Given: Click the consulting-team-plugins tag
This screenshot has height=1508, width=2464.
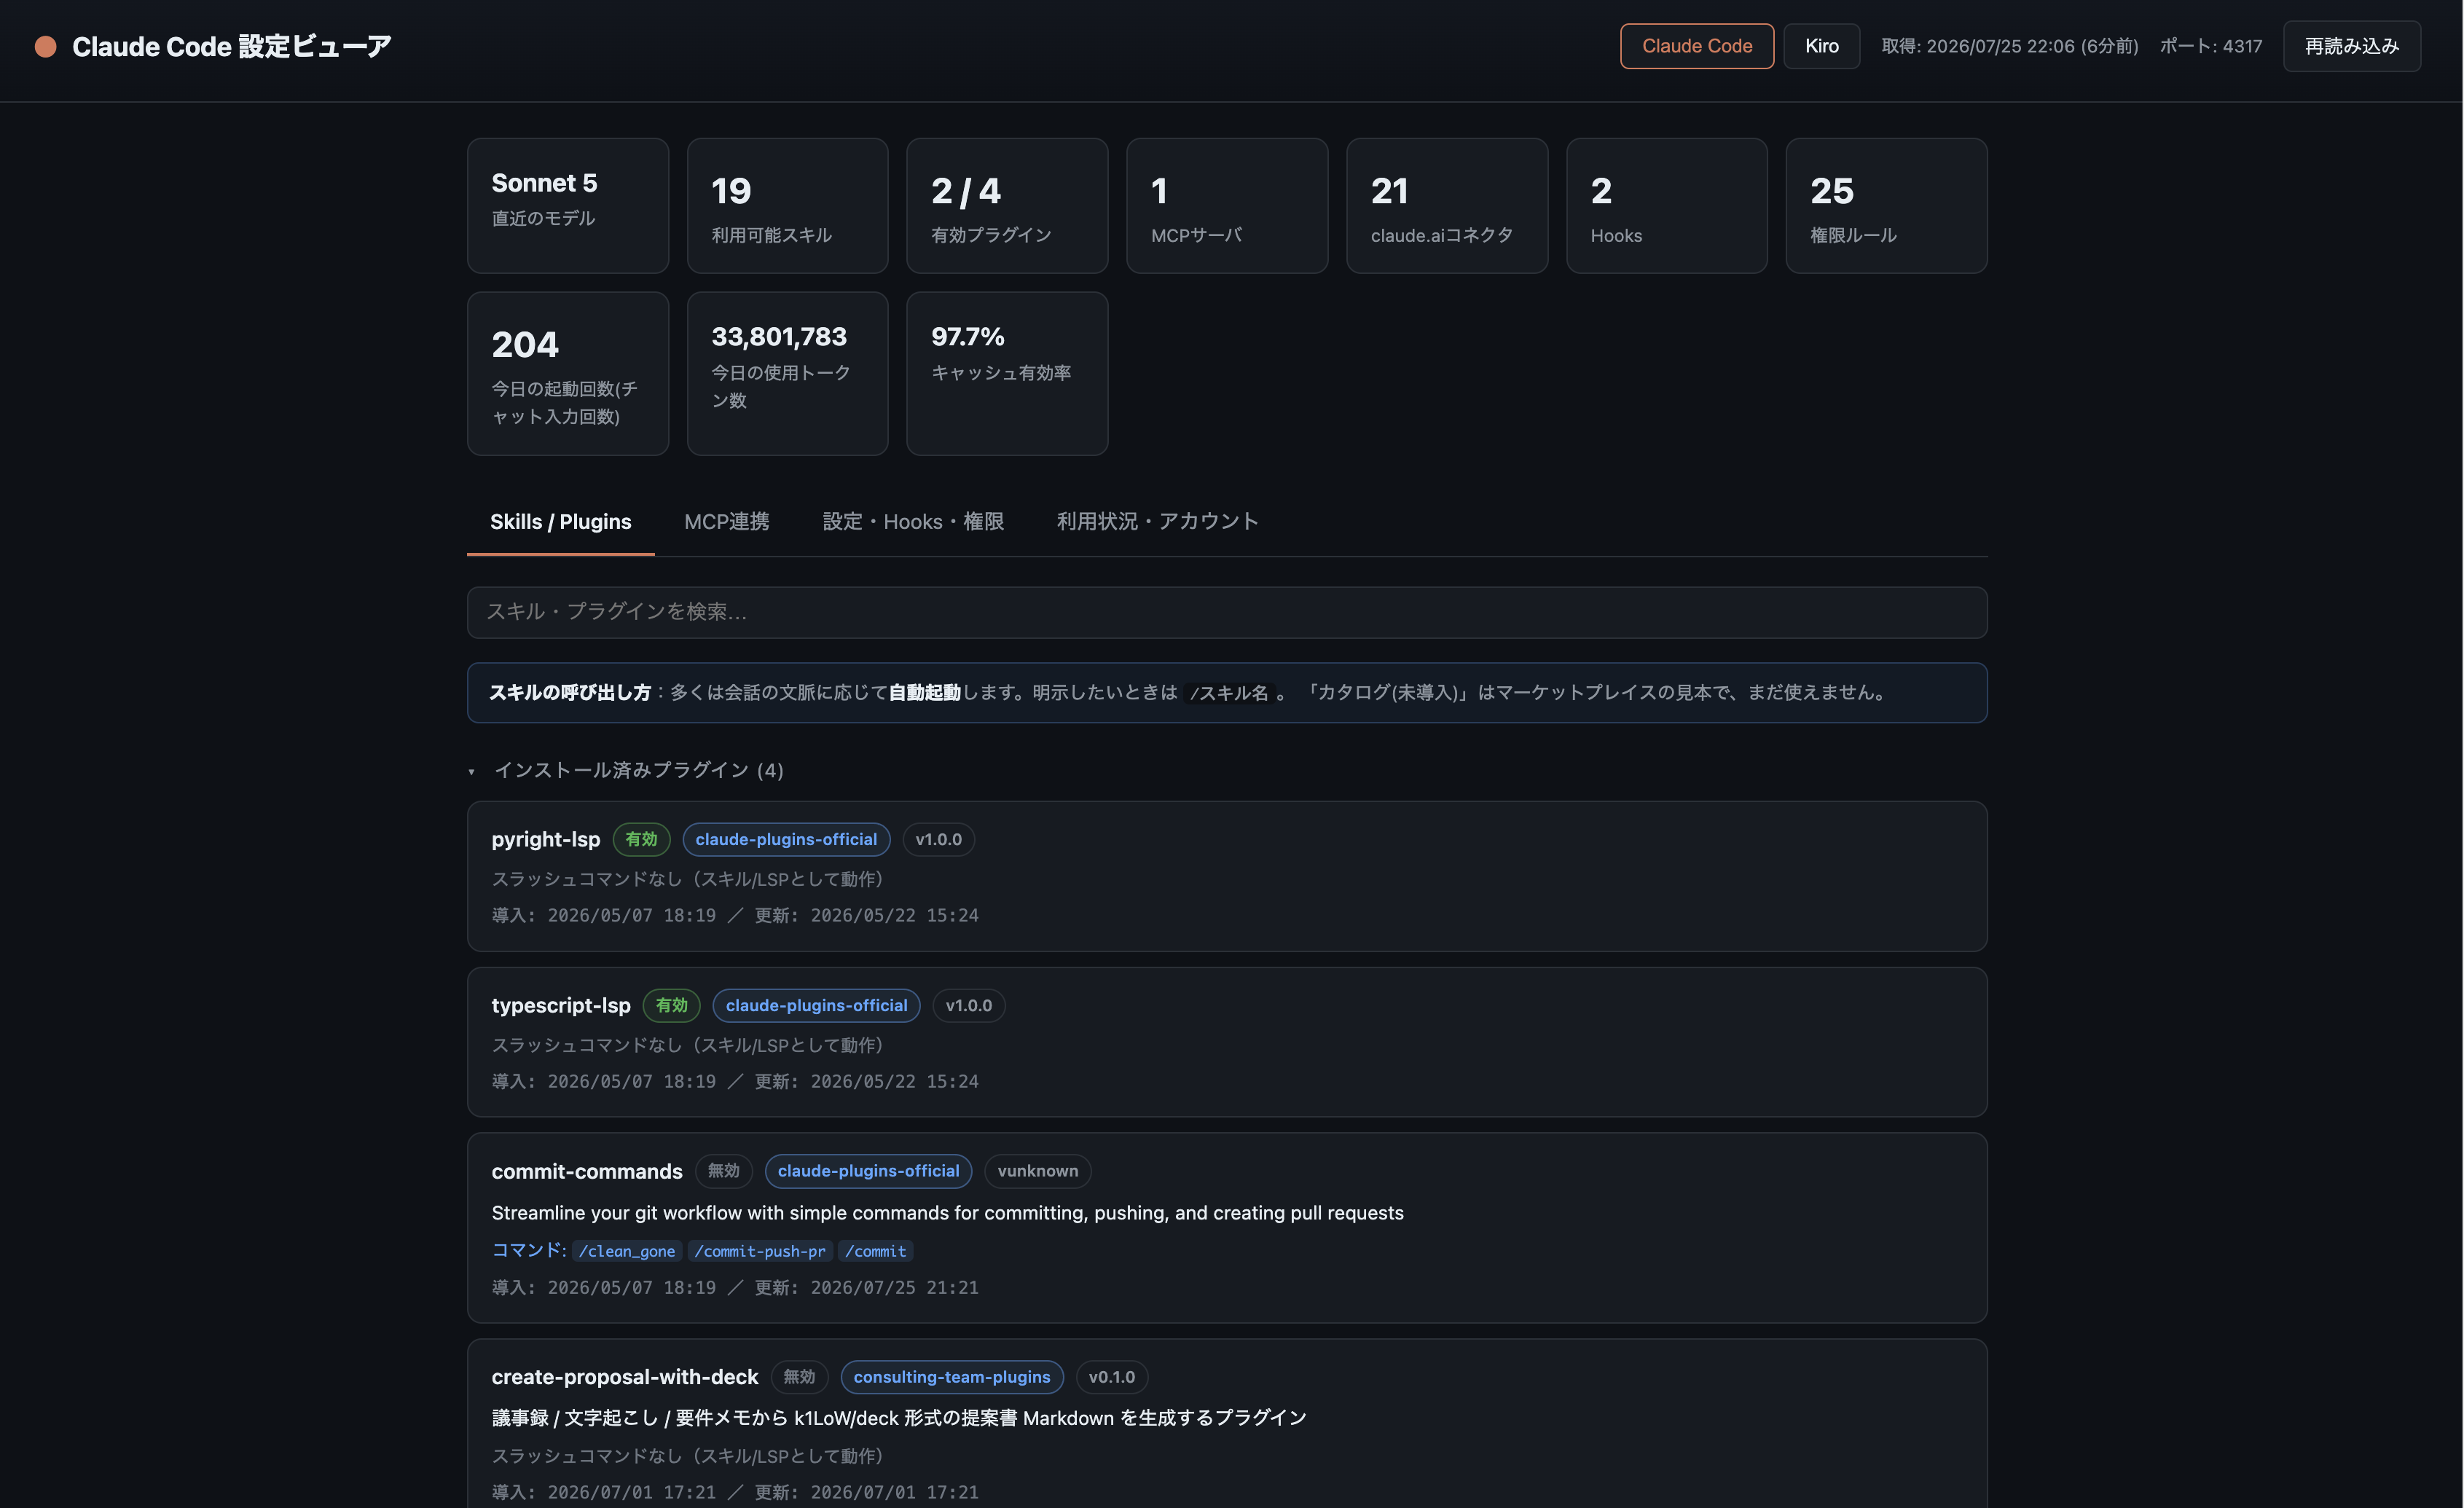Looking at the screenshot, I should (951, 1377).
